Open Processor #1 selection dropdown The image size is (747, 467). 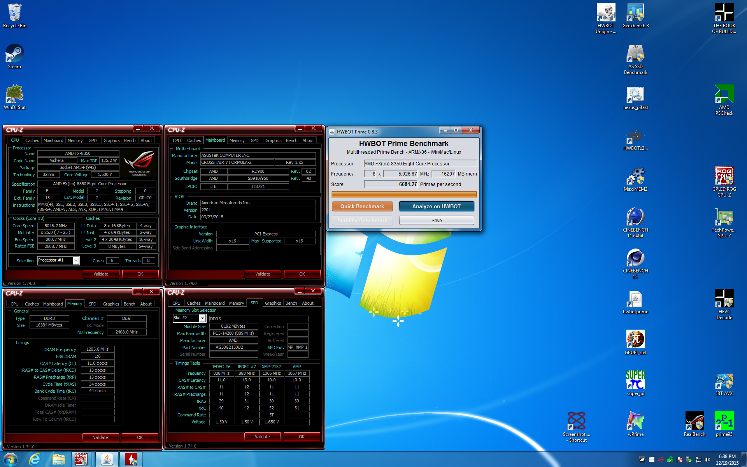pyautogui.click(x=58, y=260)
